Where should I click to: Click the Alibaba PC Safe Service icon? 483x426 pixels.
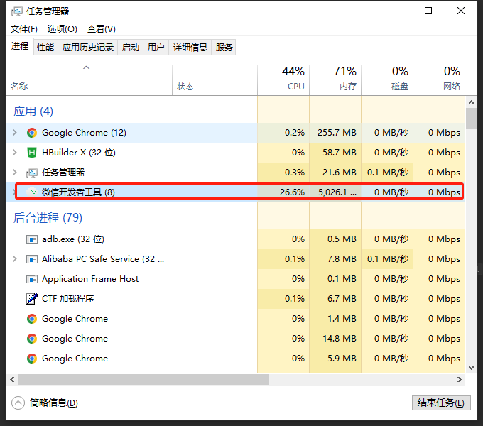tap(32, 259)
